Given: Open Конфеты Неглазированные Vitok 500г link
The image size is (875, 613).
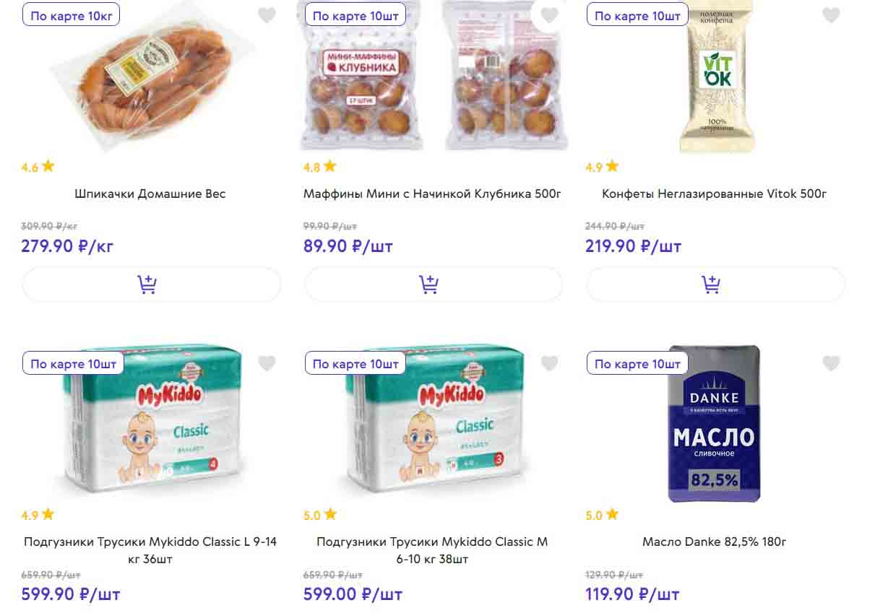Looking at the screenshot, I should pos(714,194).
